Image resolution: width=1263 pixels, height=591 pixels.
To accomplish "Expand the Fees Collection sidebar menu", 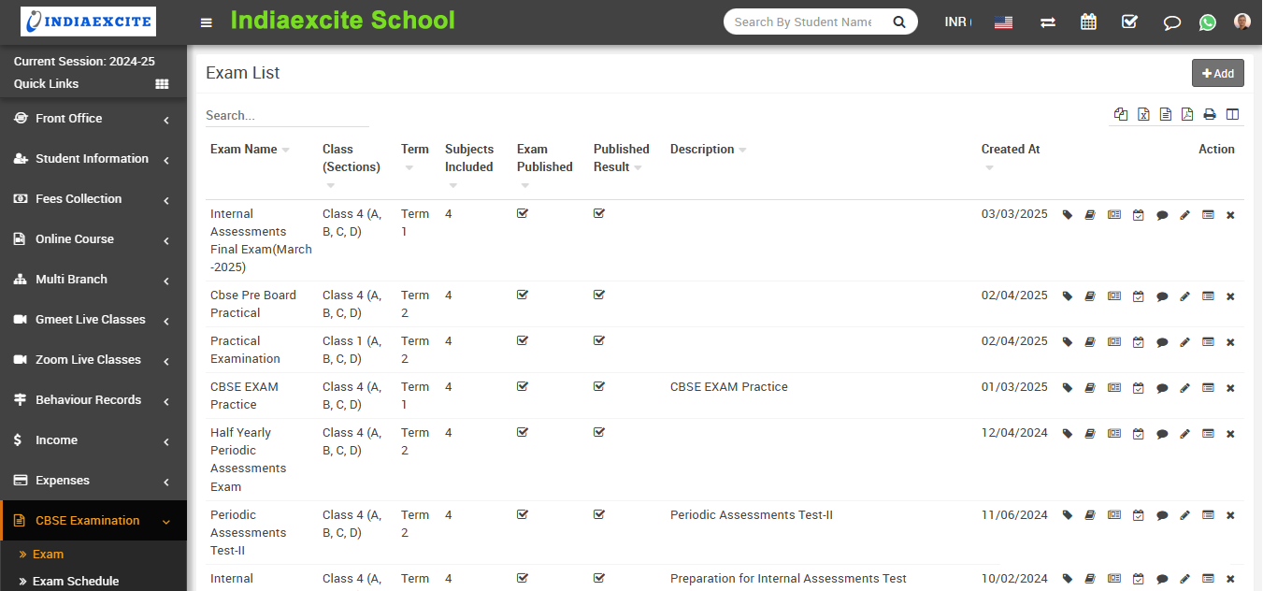I will pos(93,199).
